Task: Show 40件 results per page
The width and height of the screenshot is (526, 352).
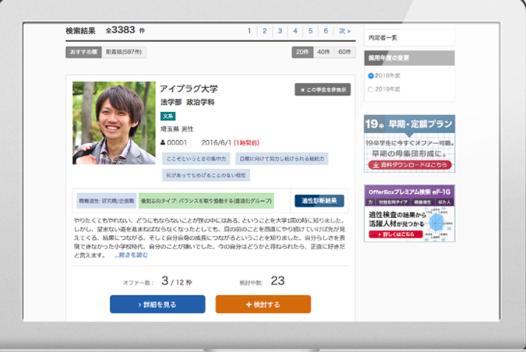Action: (324, 52)
